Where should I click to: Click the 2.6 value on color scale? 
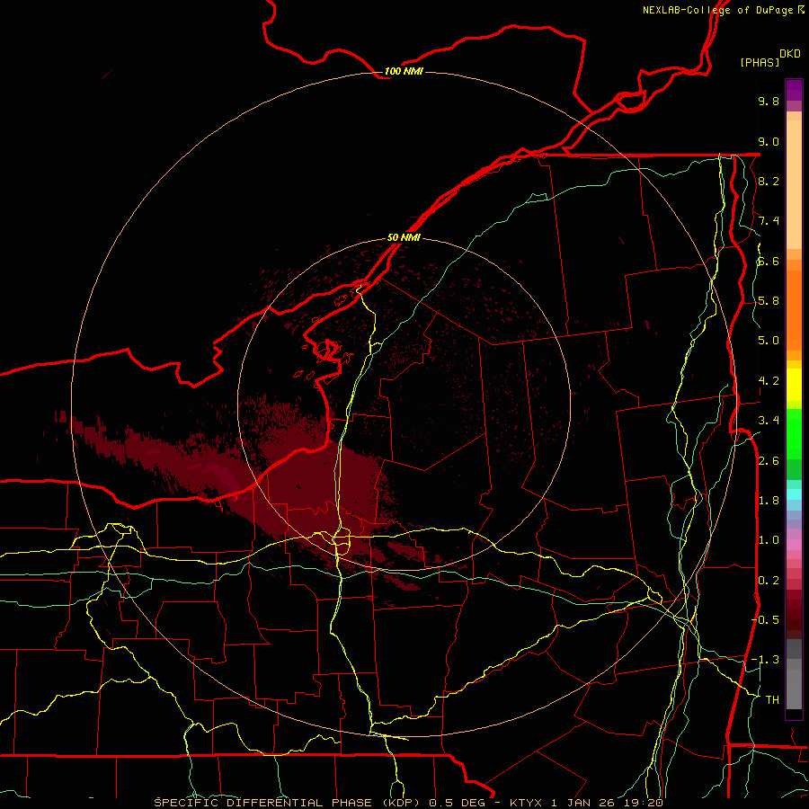(769, 461)
